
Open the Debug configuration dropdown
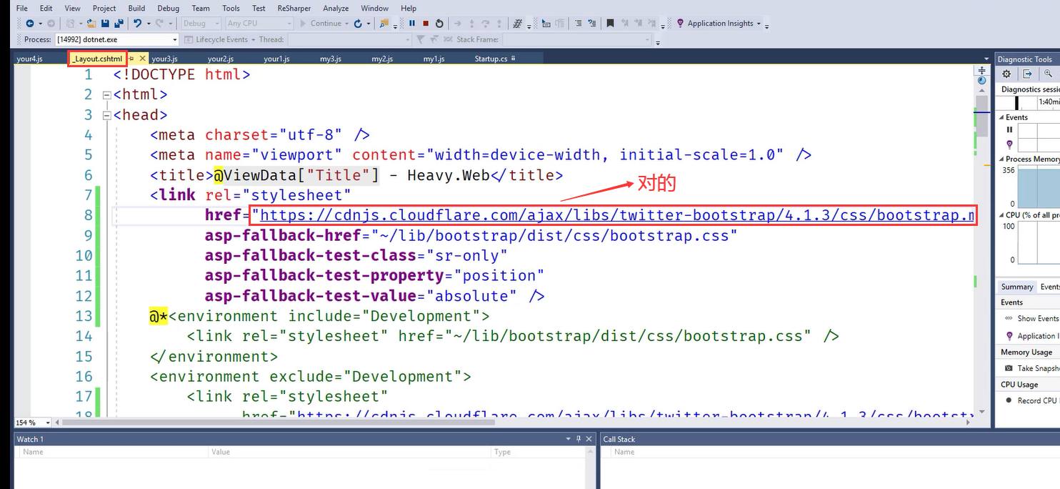coord(216,24)
